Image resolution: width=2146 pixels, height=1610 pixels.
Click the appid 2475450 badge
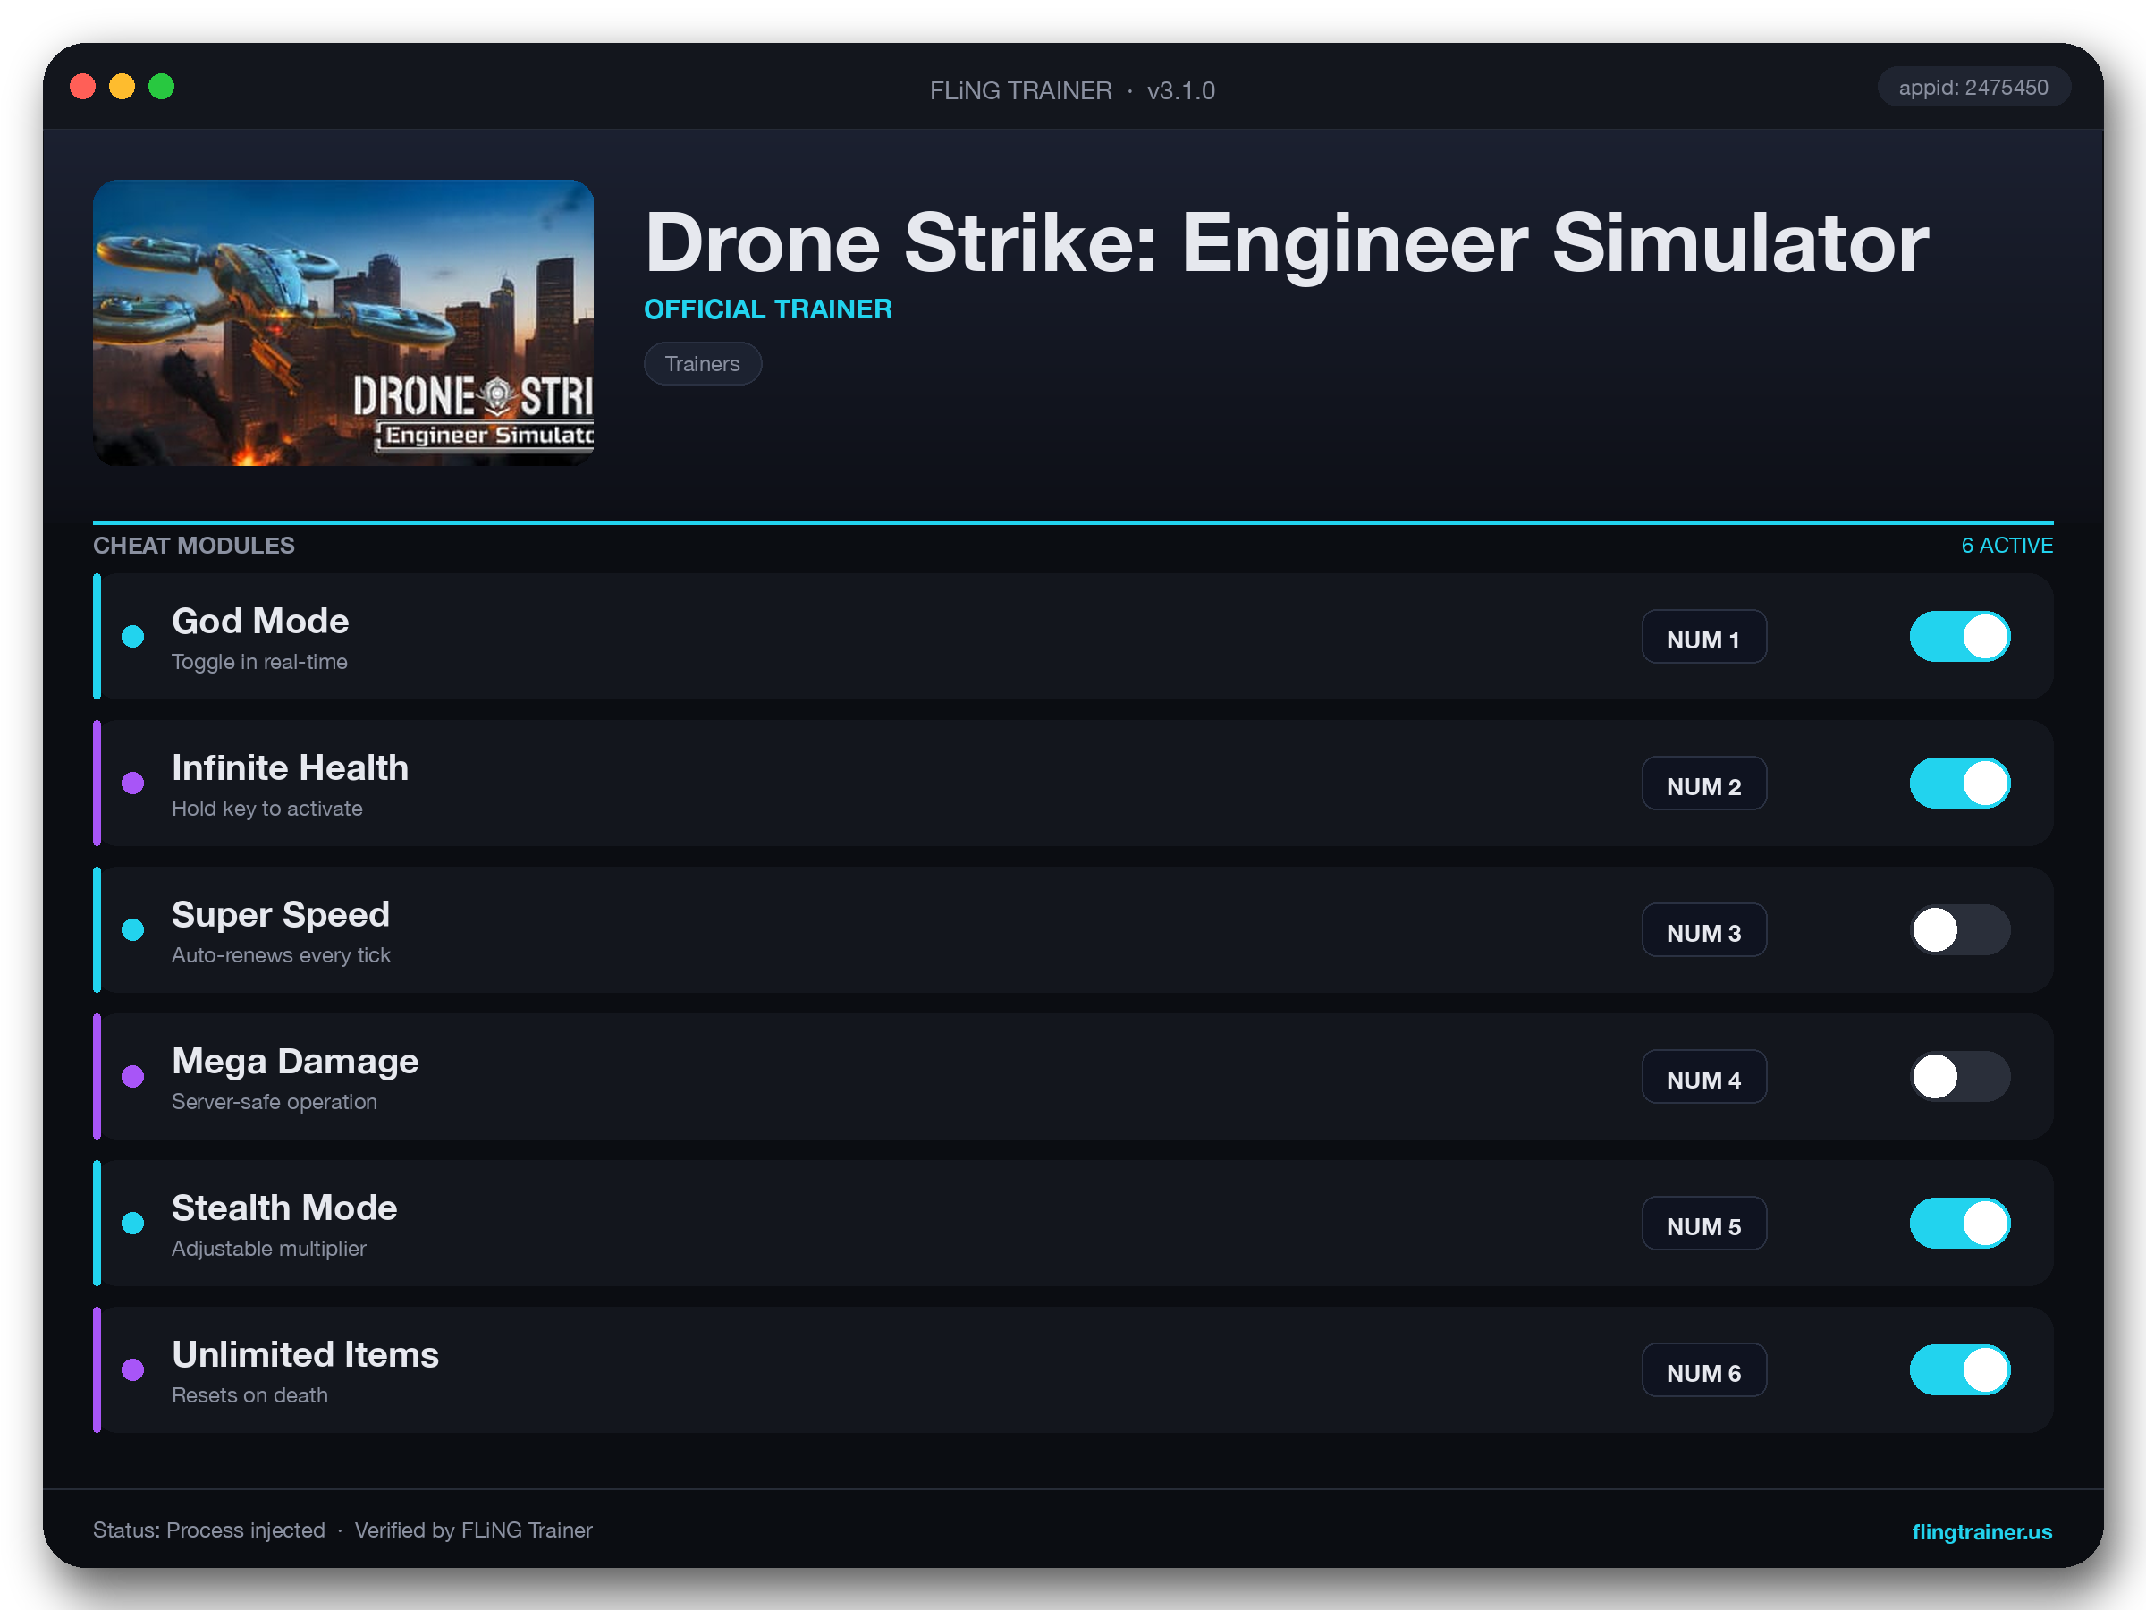pos(1973,88)
